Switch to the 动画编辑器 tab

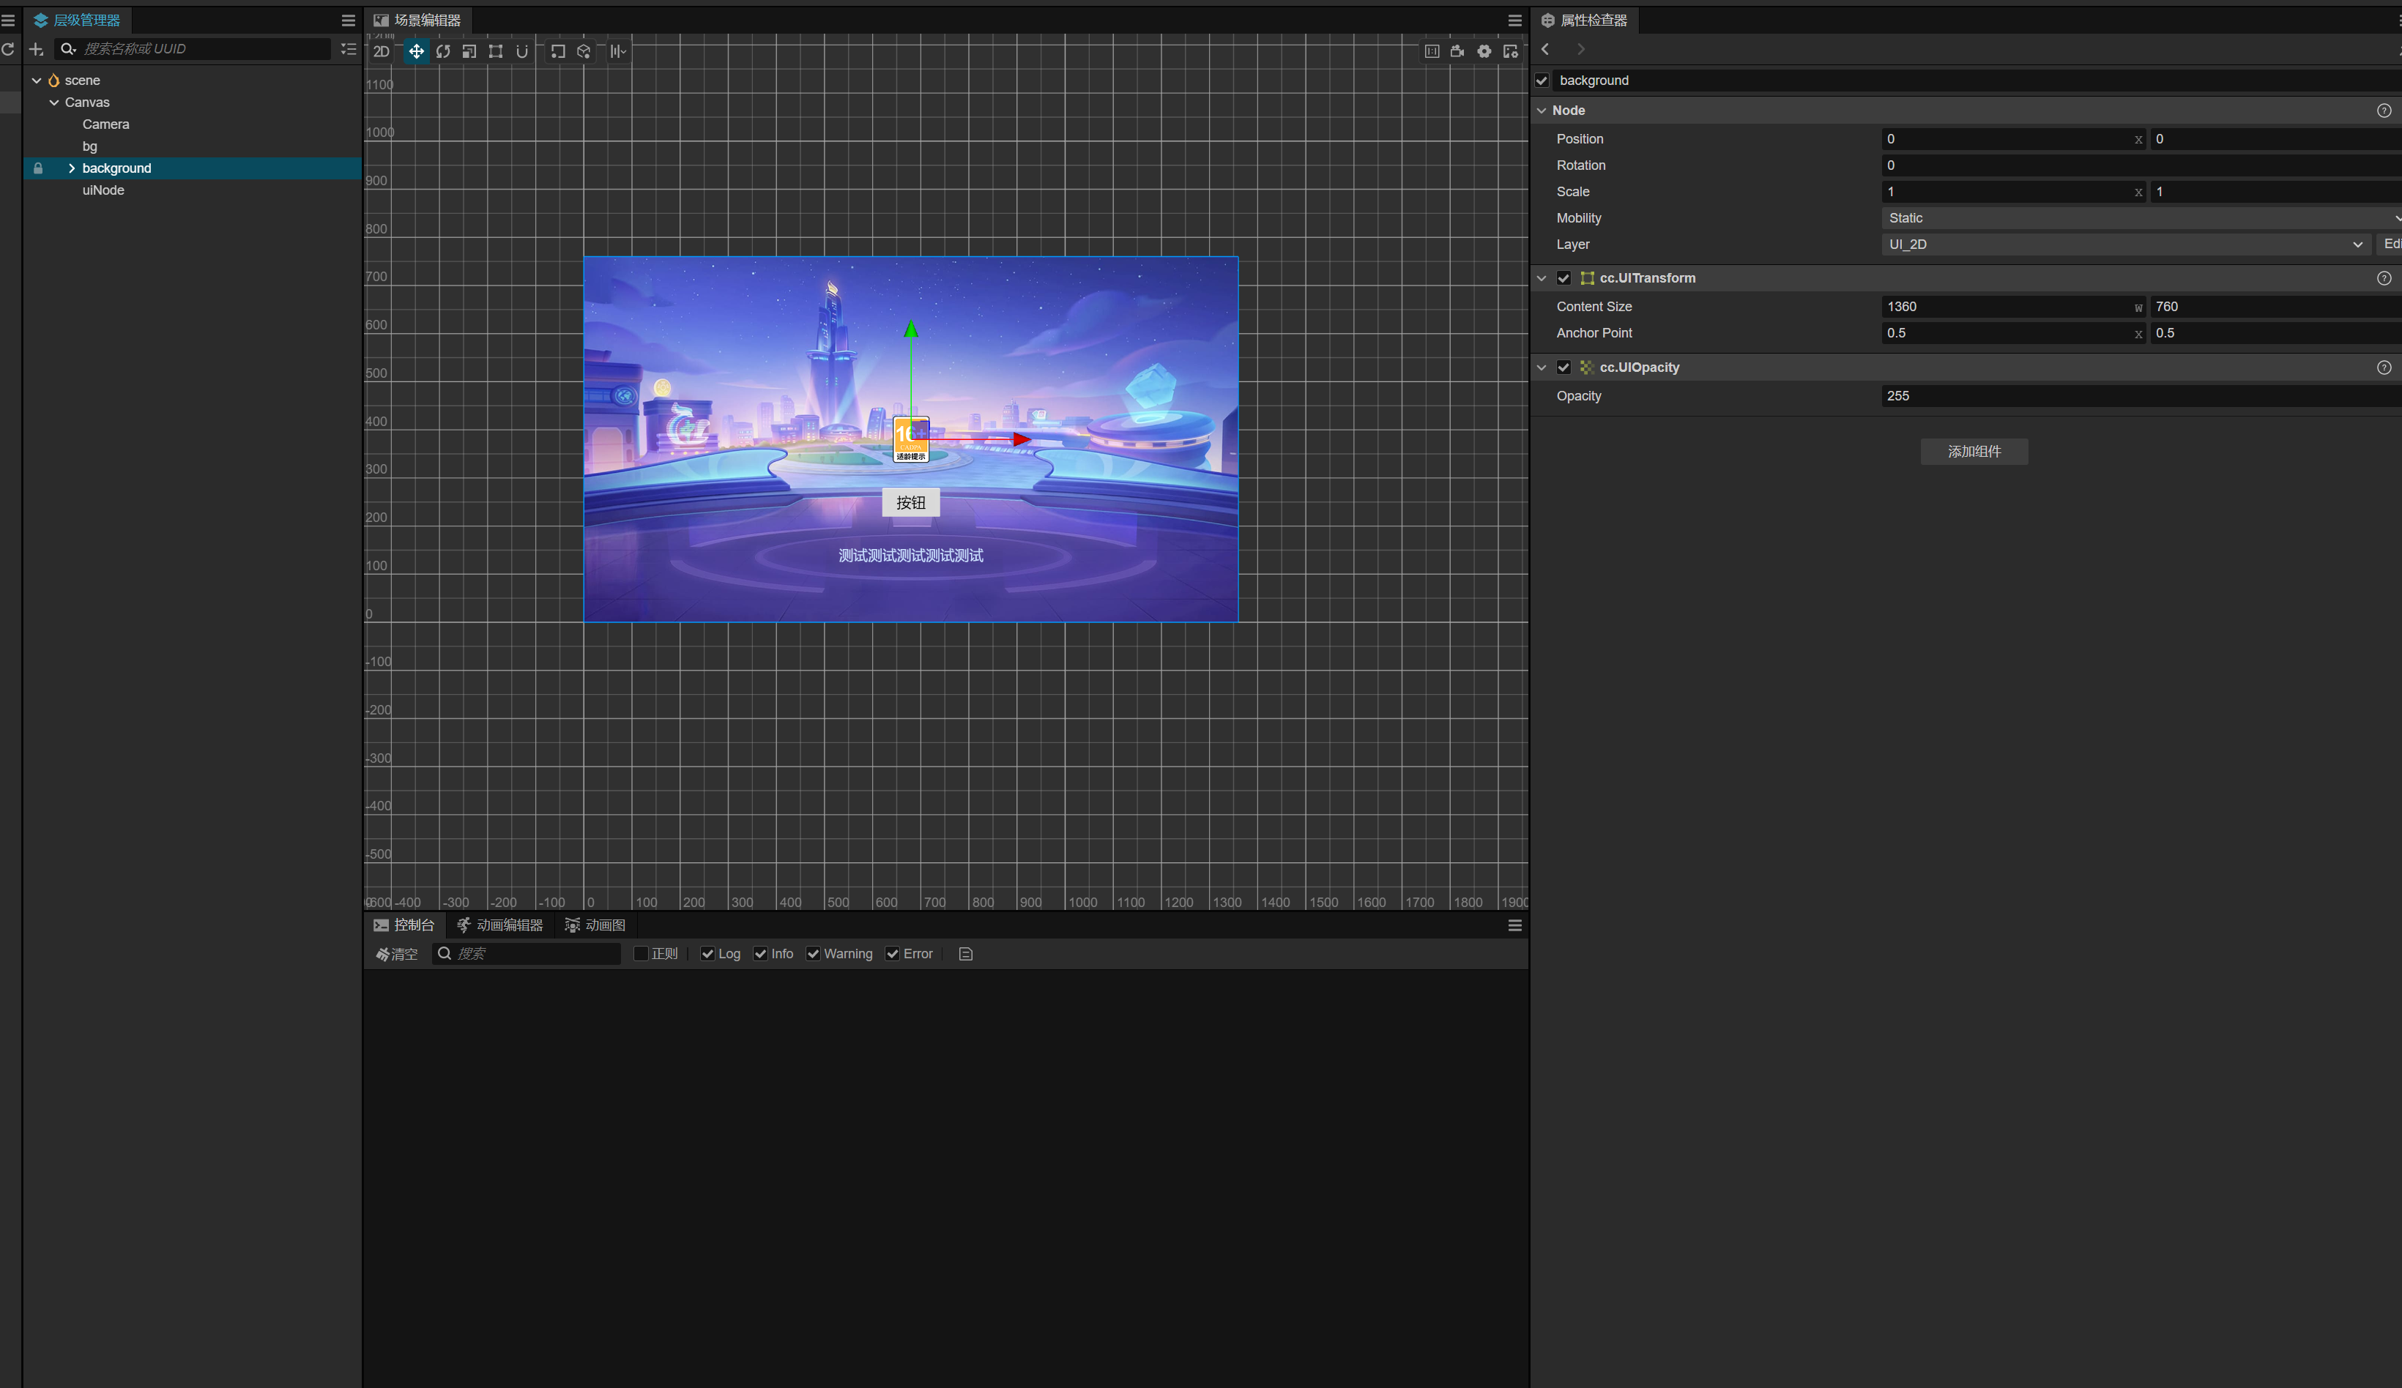pyautogui.click(x=499, y=925)
